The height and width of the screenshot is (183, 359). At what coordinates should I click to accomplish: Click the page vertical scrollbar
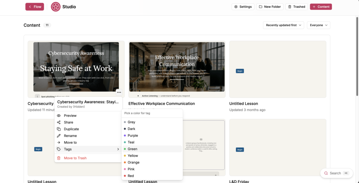click(x=357, y=56)
